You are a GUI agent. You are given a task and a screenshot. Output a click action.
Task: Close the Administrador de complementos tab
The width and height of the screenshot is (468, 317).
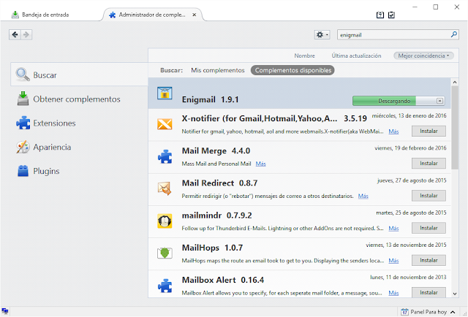(x=195, y=15)
